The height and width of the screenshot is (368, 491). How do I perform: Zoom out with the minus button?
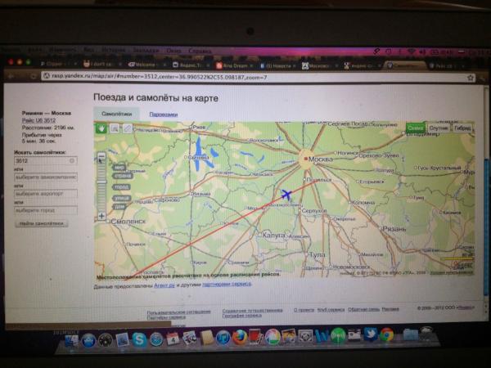click(x=101, y=156)
